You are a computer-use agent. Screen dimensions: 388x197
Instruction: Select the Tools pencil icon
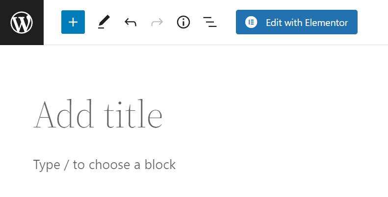coord(103,22)
